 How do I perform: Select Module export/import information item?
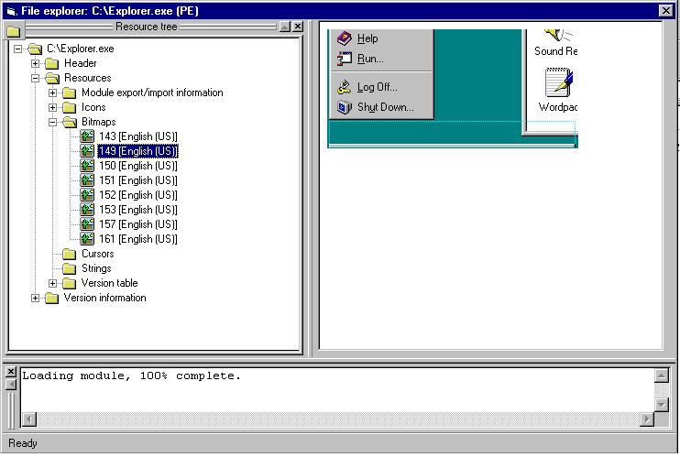pyautogui.click(x=151, y=92)
